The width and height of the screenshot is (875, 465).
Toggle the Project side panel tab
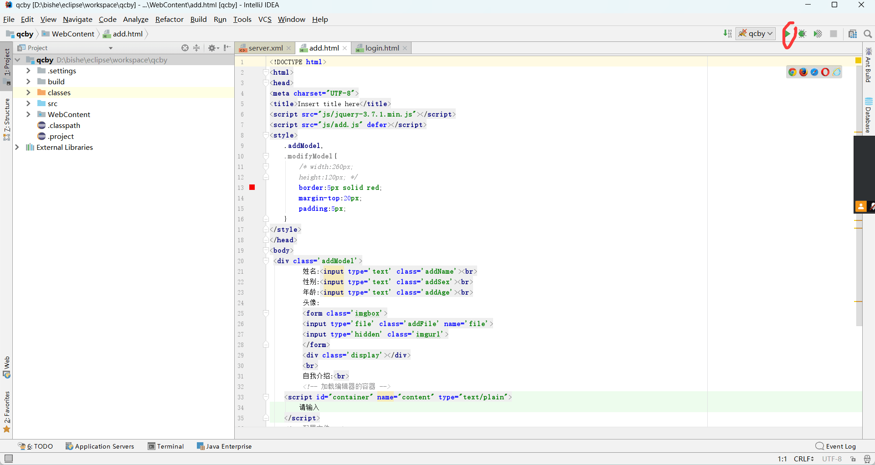click(7, 66)
